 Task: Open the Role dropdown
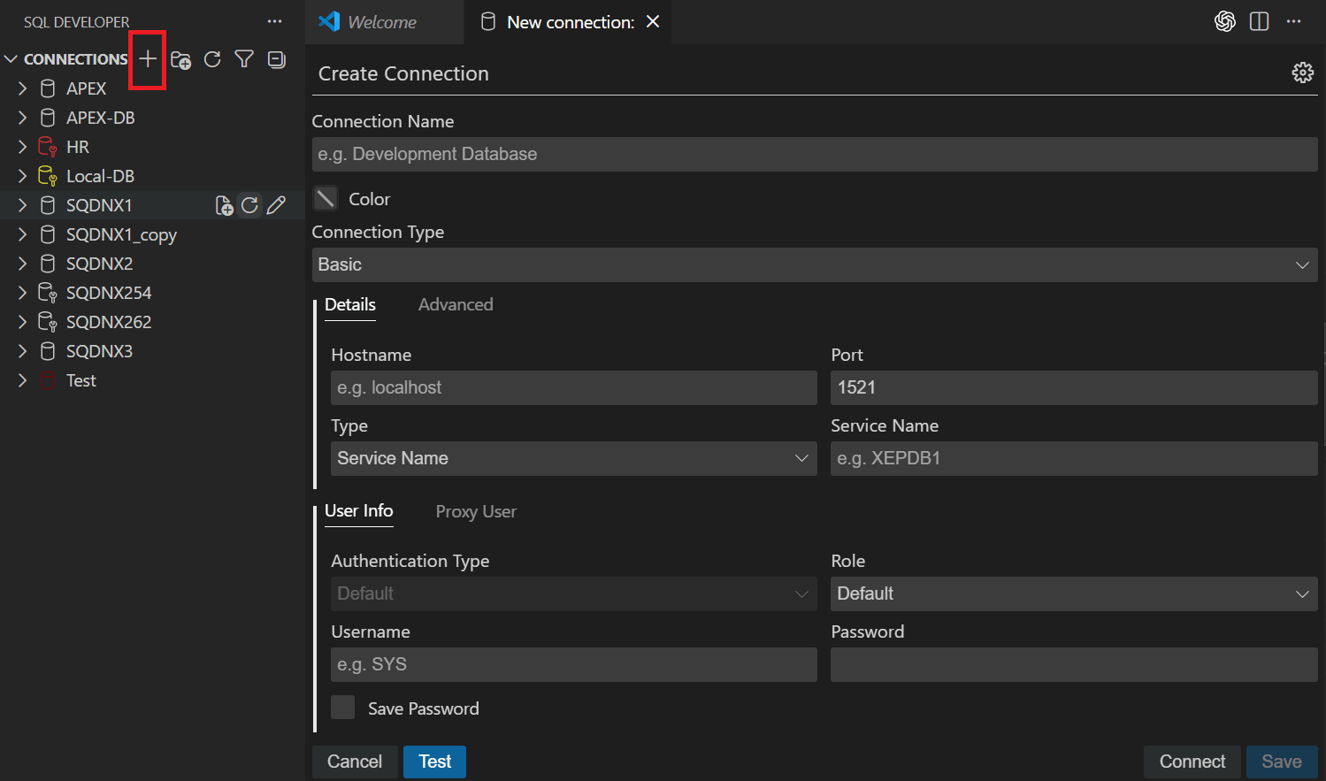tap(1074, 593)
